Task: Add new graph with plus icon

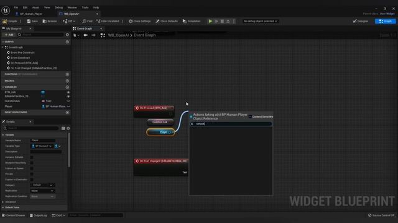Action: pyautogui.click(x=67, y=42)
